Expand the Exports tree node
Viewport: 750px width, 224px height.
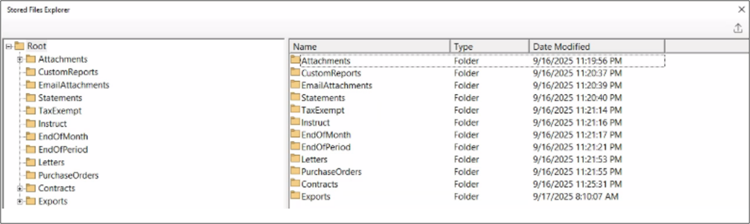click(x=20, y=201)
